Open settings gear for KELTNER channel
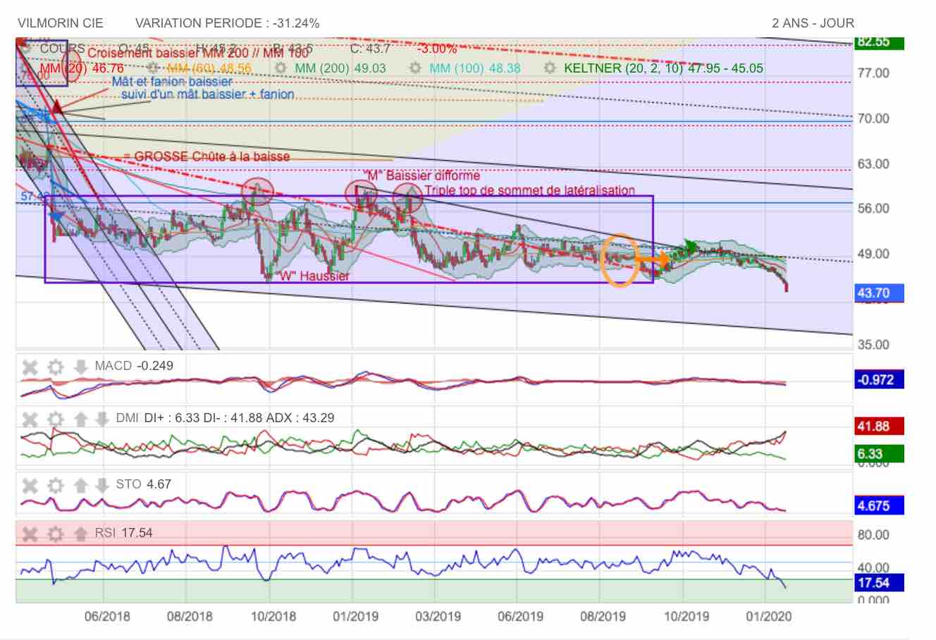This screenshot has width=936, height=640. 550,68
